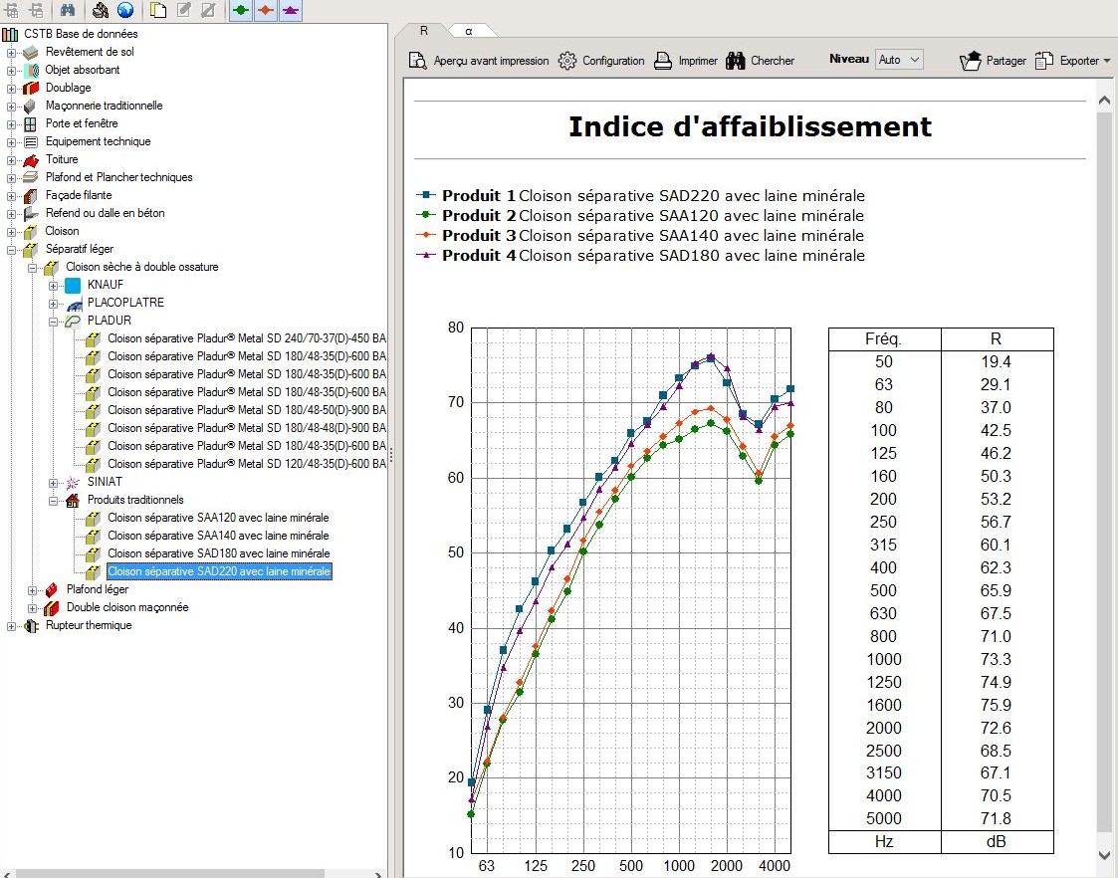The height and width of the screenshot is (878, 1118).
Task: Click the Porte et fenêtre window icon
Action: click(30, 124)
